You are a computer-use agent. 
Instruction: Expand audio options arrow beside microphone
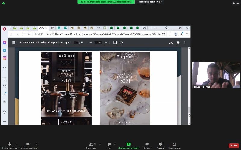coord(17,144)
